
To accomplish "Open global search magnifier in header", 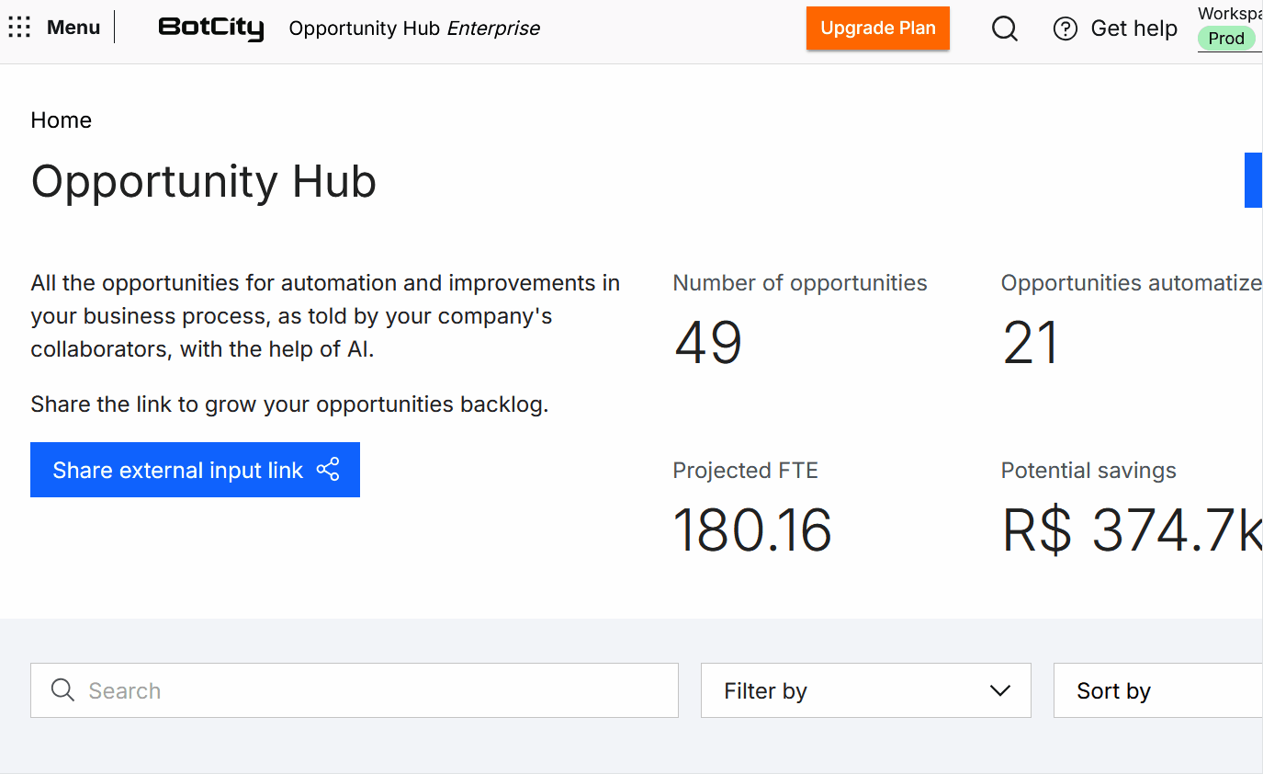I will click(x=1005, y=29).
